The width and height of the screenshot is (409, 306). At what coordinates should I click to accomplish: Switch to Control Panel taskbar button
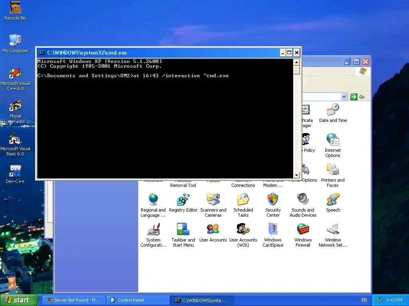138,300
